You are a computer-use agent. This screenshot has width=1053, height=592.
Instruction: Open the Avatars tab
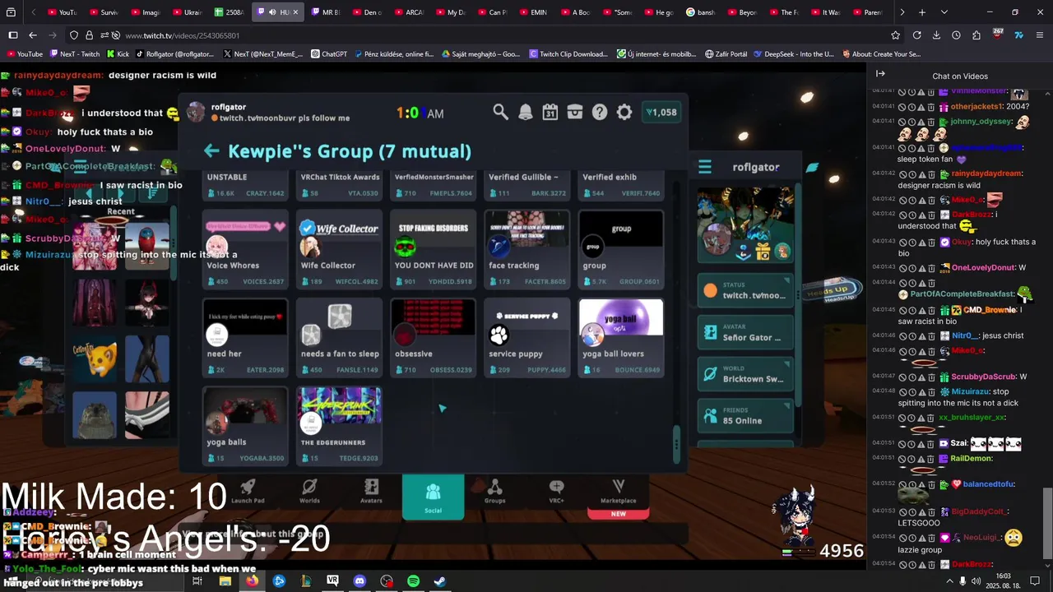pos(371,491)
